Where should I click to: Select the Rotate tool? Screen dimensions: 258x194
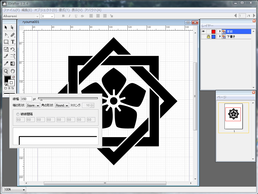pyautogui.click(x=12, y=49)
